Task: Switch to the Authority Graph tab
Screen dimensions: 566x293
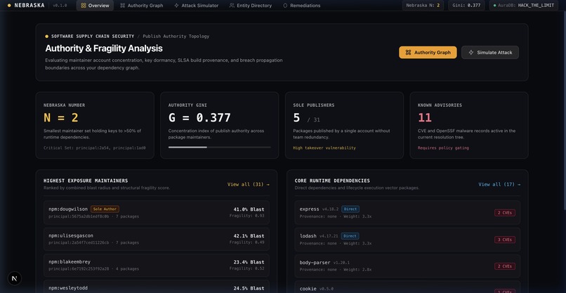Action: click(x=142, y=6)
